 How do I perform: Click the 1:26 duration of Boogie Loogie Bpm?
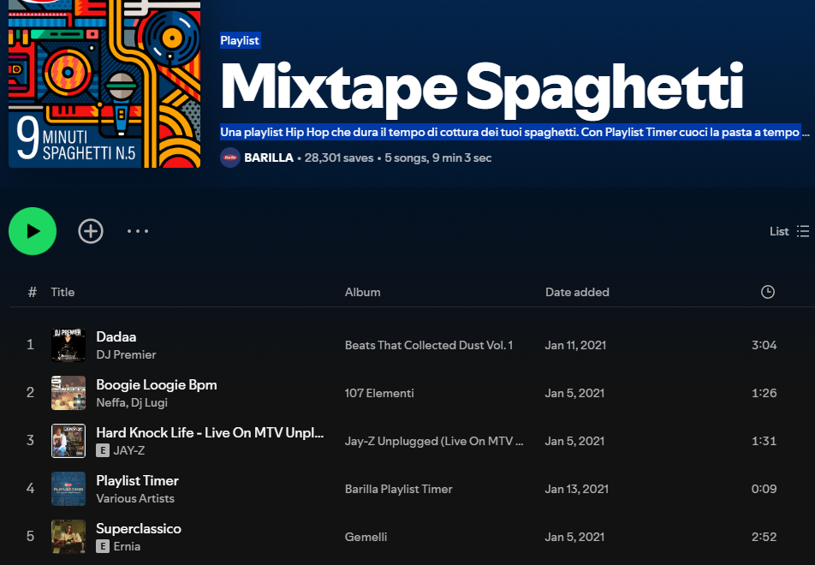764,393
